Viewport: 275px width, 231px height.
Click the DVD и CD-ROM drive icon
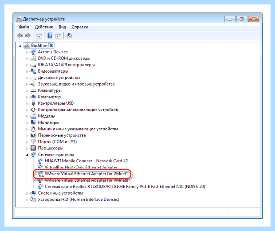pyautogui.click(x=33, y=59)
